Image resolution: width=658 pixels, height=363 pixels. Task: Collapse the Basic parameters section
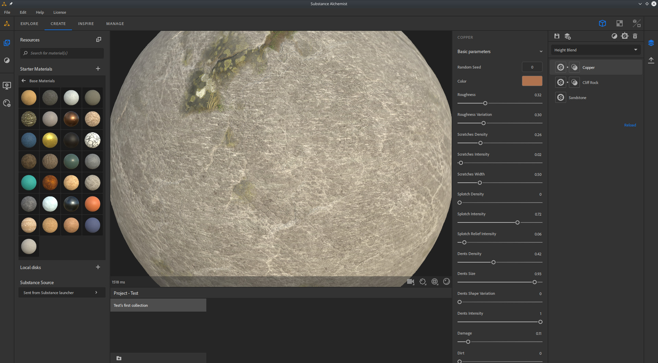541,52
